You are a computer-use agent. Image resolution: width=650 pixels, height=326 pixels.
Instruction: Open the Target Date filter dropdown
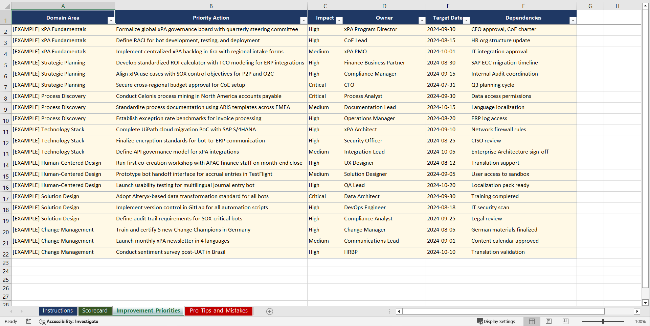pyautogui.click(x=466, y=20)
